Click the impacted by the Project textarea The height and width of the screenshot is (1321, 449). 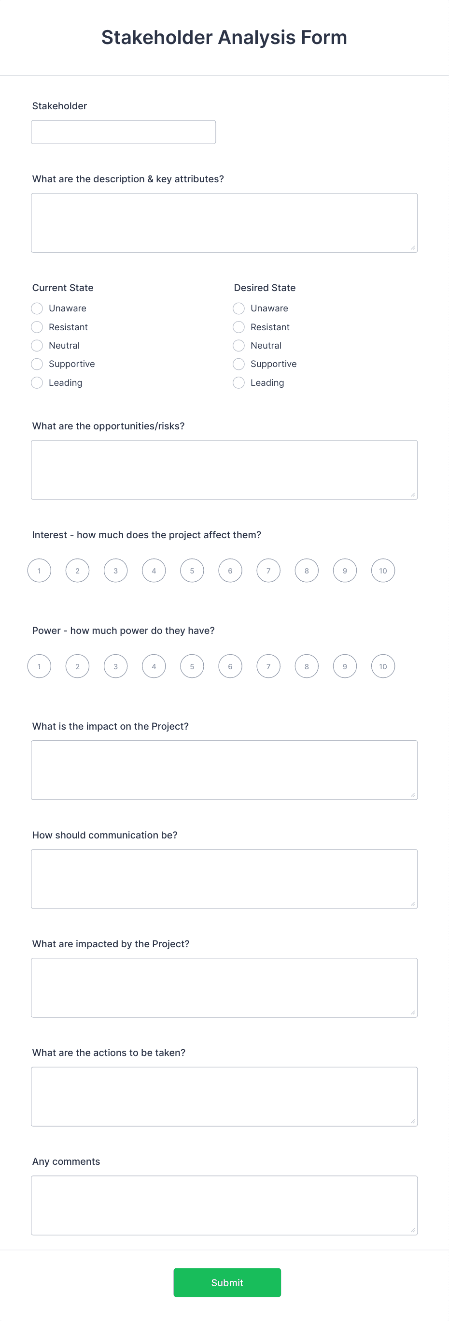pyautogui.click(x=224, y=988)
